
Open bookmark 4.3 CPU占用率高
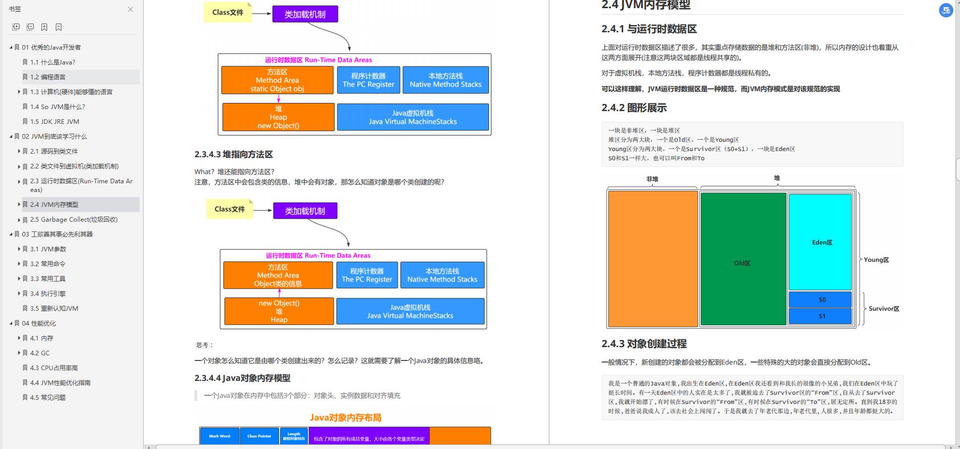point(54,368)
